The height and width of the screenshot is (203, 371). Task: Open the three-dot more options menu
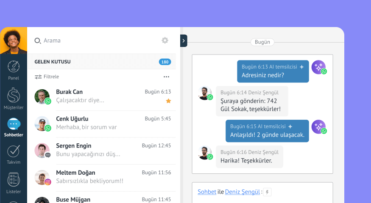point(166,77)
